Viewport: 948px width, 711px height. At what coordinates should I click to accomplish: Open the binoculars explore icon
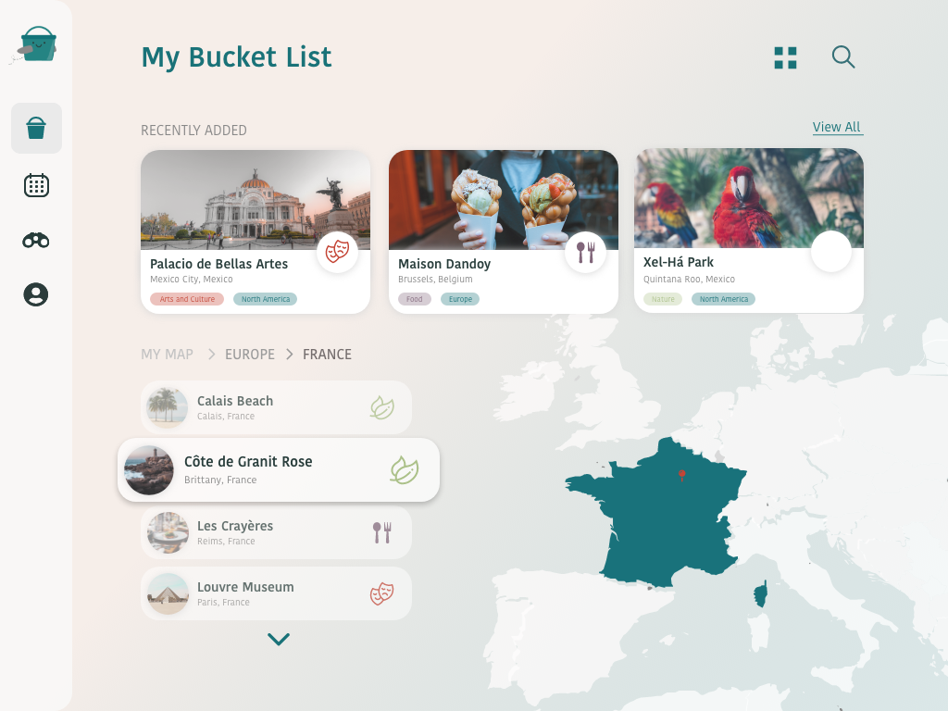coord(36,240)
